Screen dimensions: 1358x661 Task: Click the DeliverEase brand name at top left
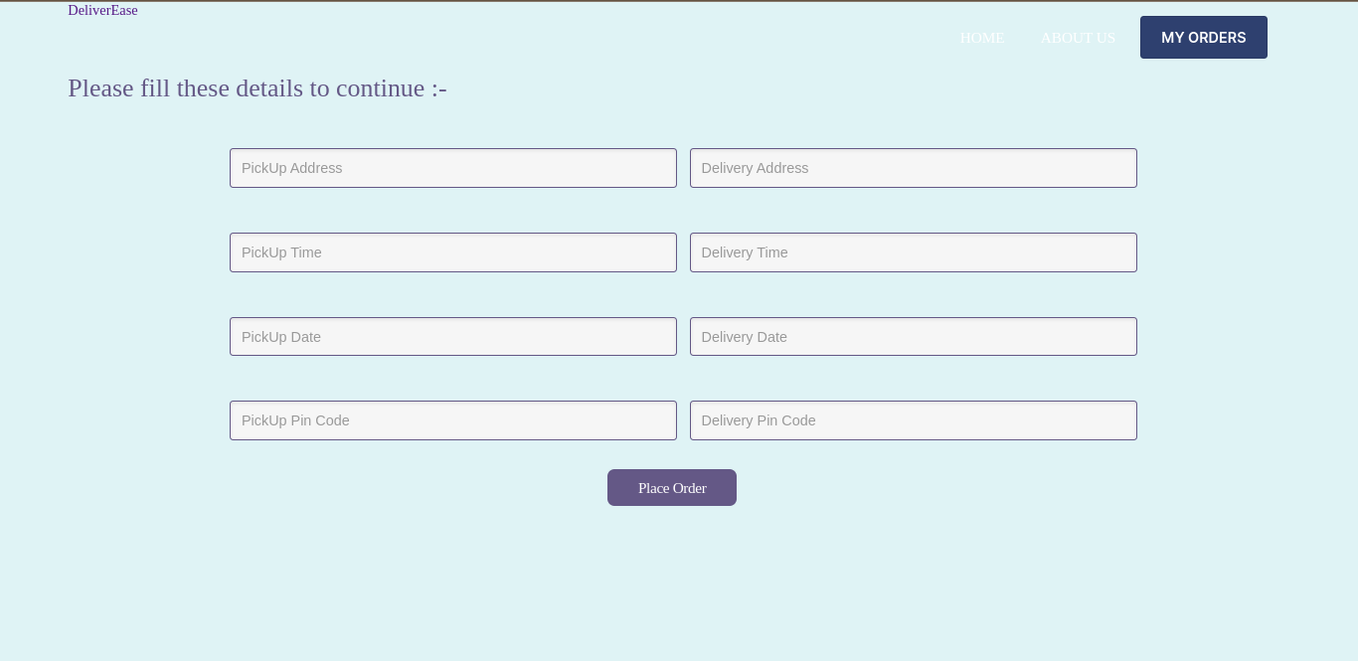[102, 10]
